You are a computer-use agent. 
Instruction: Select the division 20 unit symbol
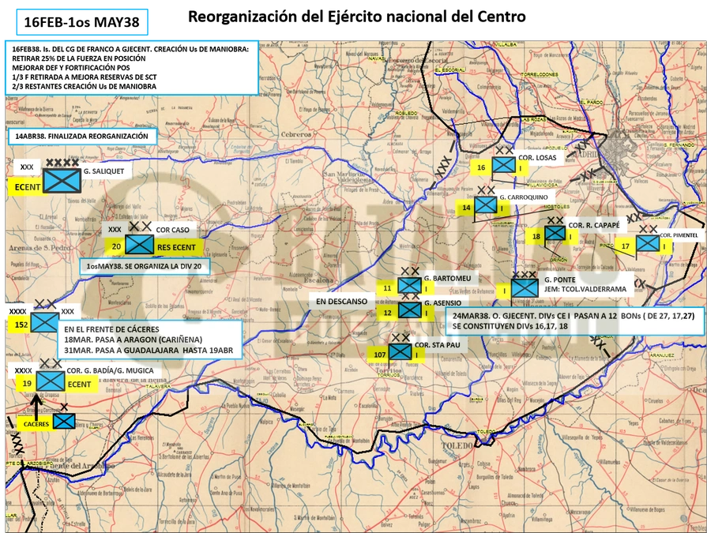pos(139,245)
